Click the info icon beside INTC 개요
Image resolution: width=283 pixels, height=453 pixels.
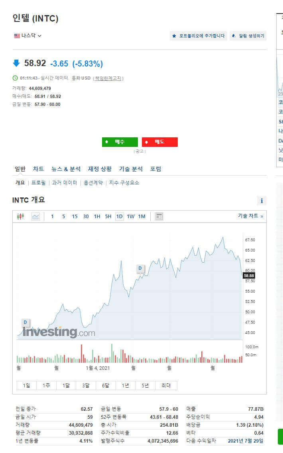pos(261,201)
